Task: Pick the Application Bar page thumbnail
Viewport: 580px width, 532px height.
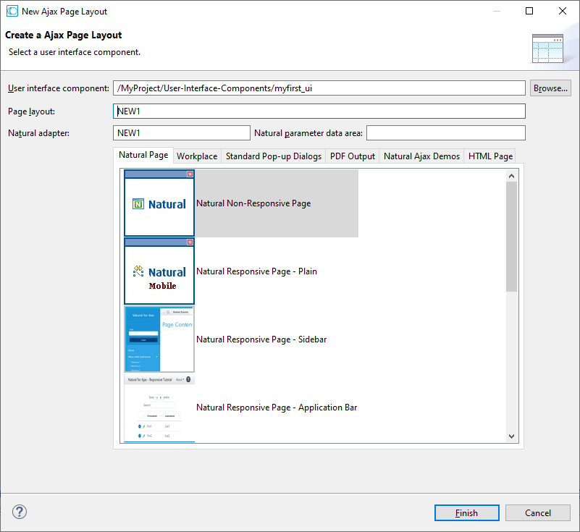Action: pyautogui.click(x=159, y=408)
